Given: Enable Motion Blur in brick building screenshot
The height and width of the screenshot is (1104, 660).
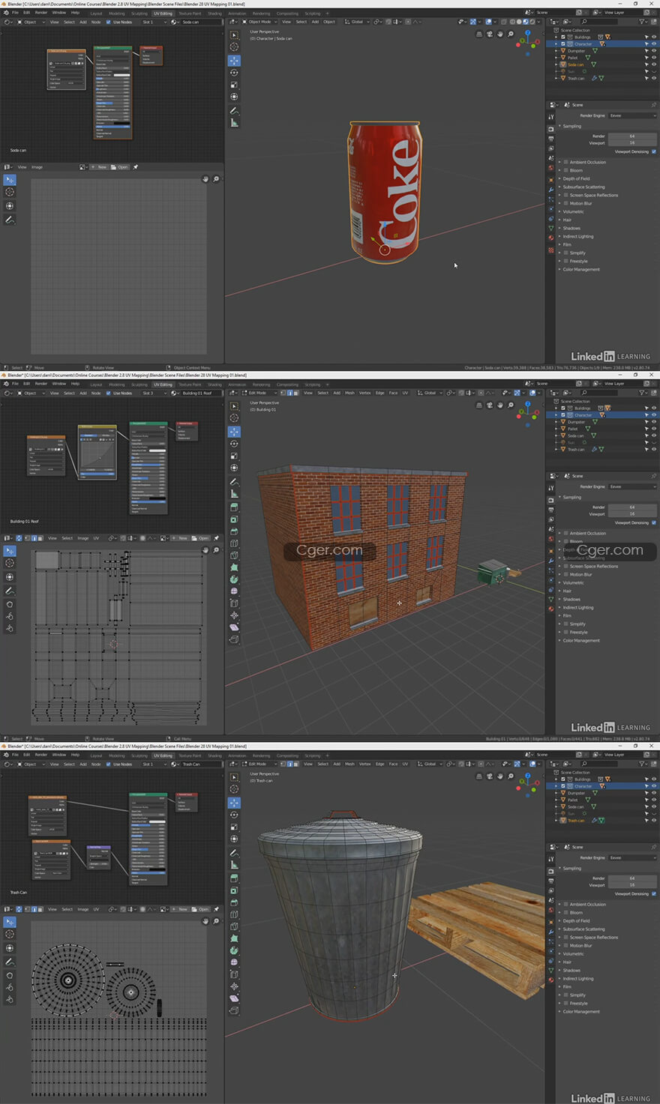Looking at the screenshot, I should pyautogui.click(x=565, y=574).
